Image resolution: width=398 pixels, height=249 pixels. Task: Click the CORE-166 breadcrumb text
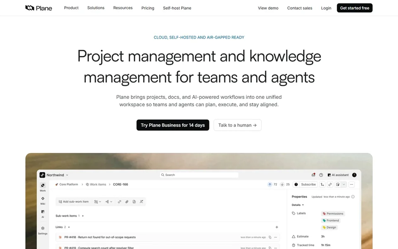[x=120, y=184]
